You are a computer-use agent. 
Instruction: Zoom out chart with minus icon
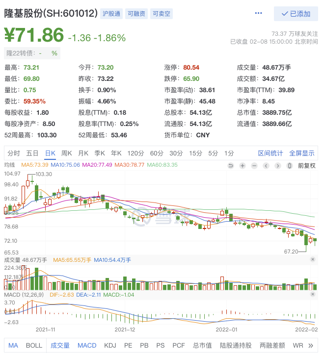pos(254,166)
